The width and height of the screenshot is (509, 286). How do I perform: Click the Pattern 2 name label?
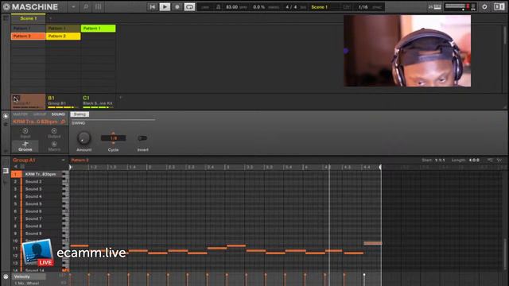point(80,160)
